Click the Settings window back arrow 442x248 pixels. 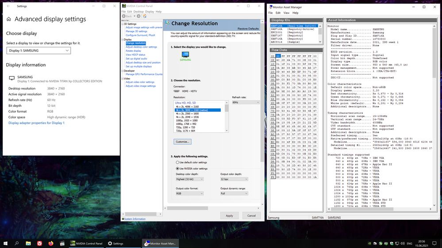click(8, 6)
